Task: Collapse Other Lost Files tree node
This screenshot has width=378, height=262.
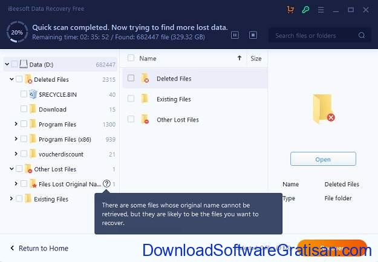Action: tap(11, 169)
